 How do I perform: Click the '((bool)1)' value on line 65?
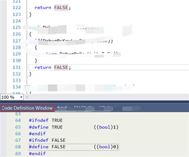point(106,127)
